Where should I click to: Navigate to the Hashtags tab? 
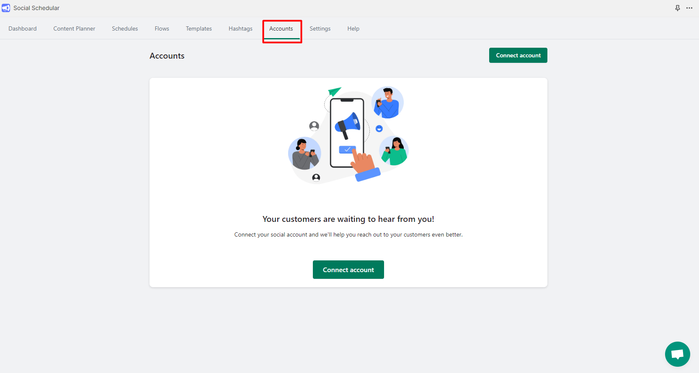240,28
